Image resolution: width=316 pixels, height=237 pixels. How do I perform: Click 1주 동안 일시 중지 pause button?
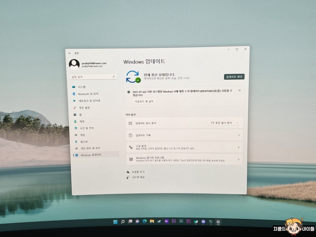221,123
